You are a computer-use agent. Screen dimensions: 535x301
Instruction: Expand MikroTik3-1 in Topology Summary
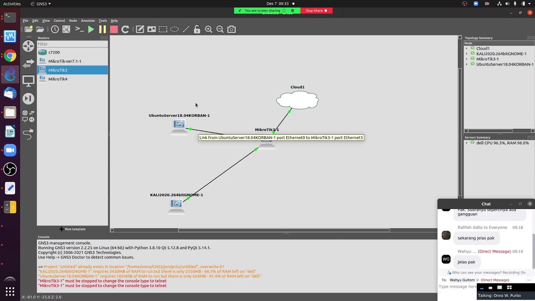tap(467, 59)
